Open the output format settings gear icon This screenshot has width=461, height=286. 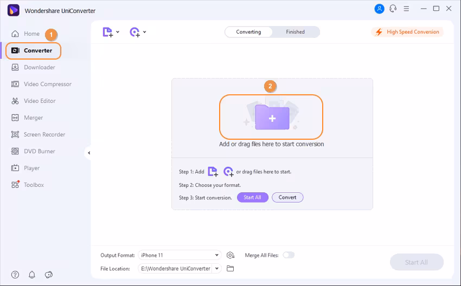pos(230,255)
